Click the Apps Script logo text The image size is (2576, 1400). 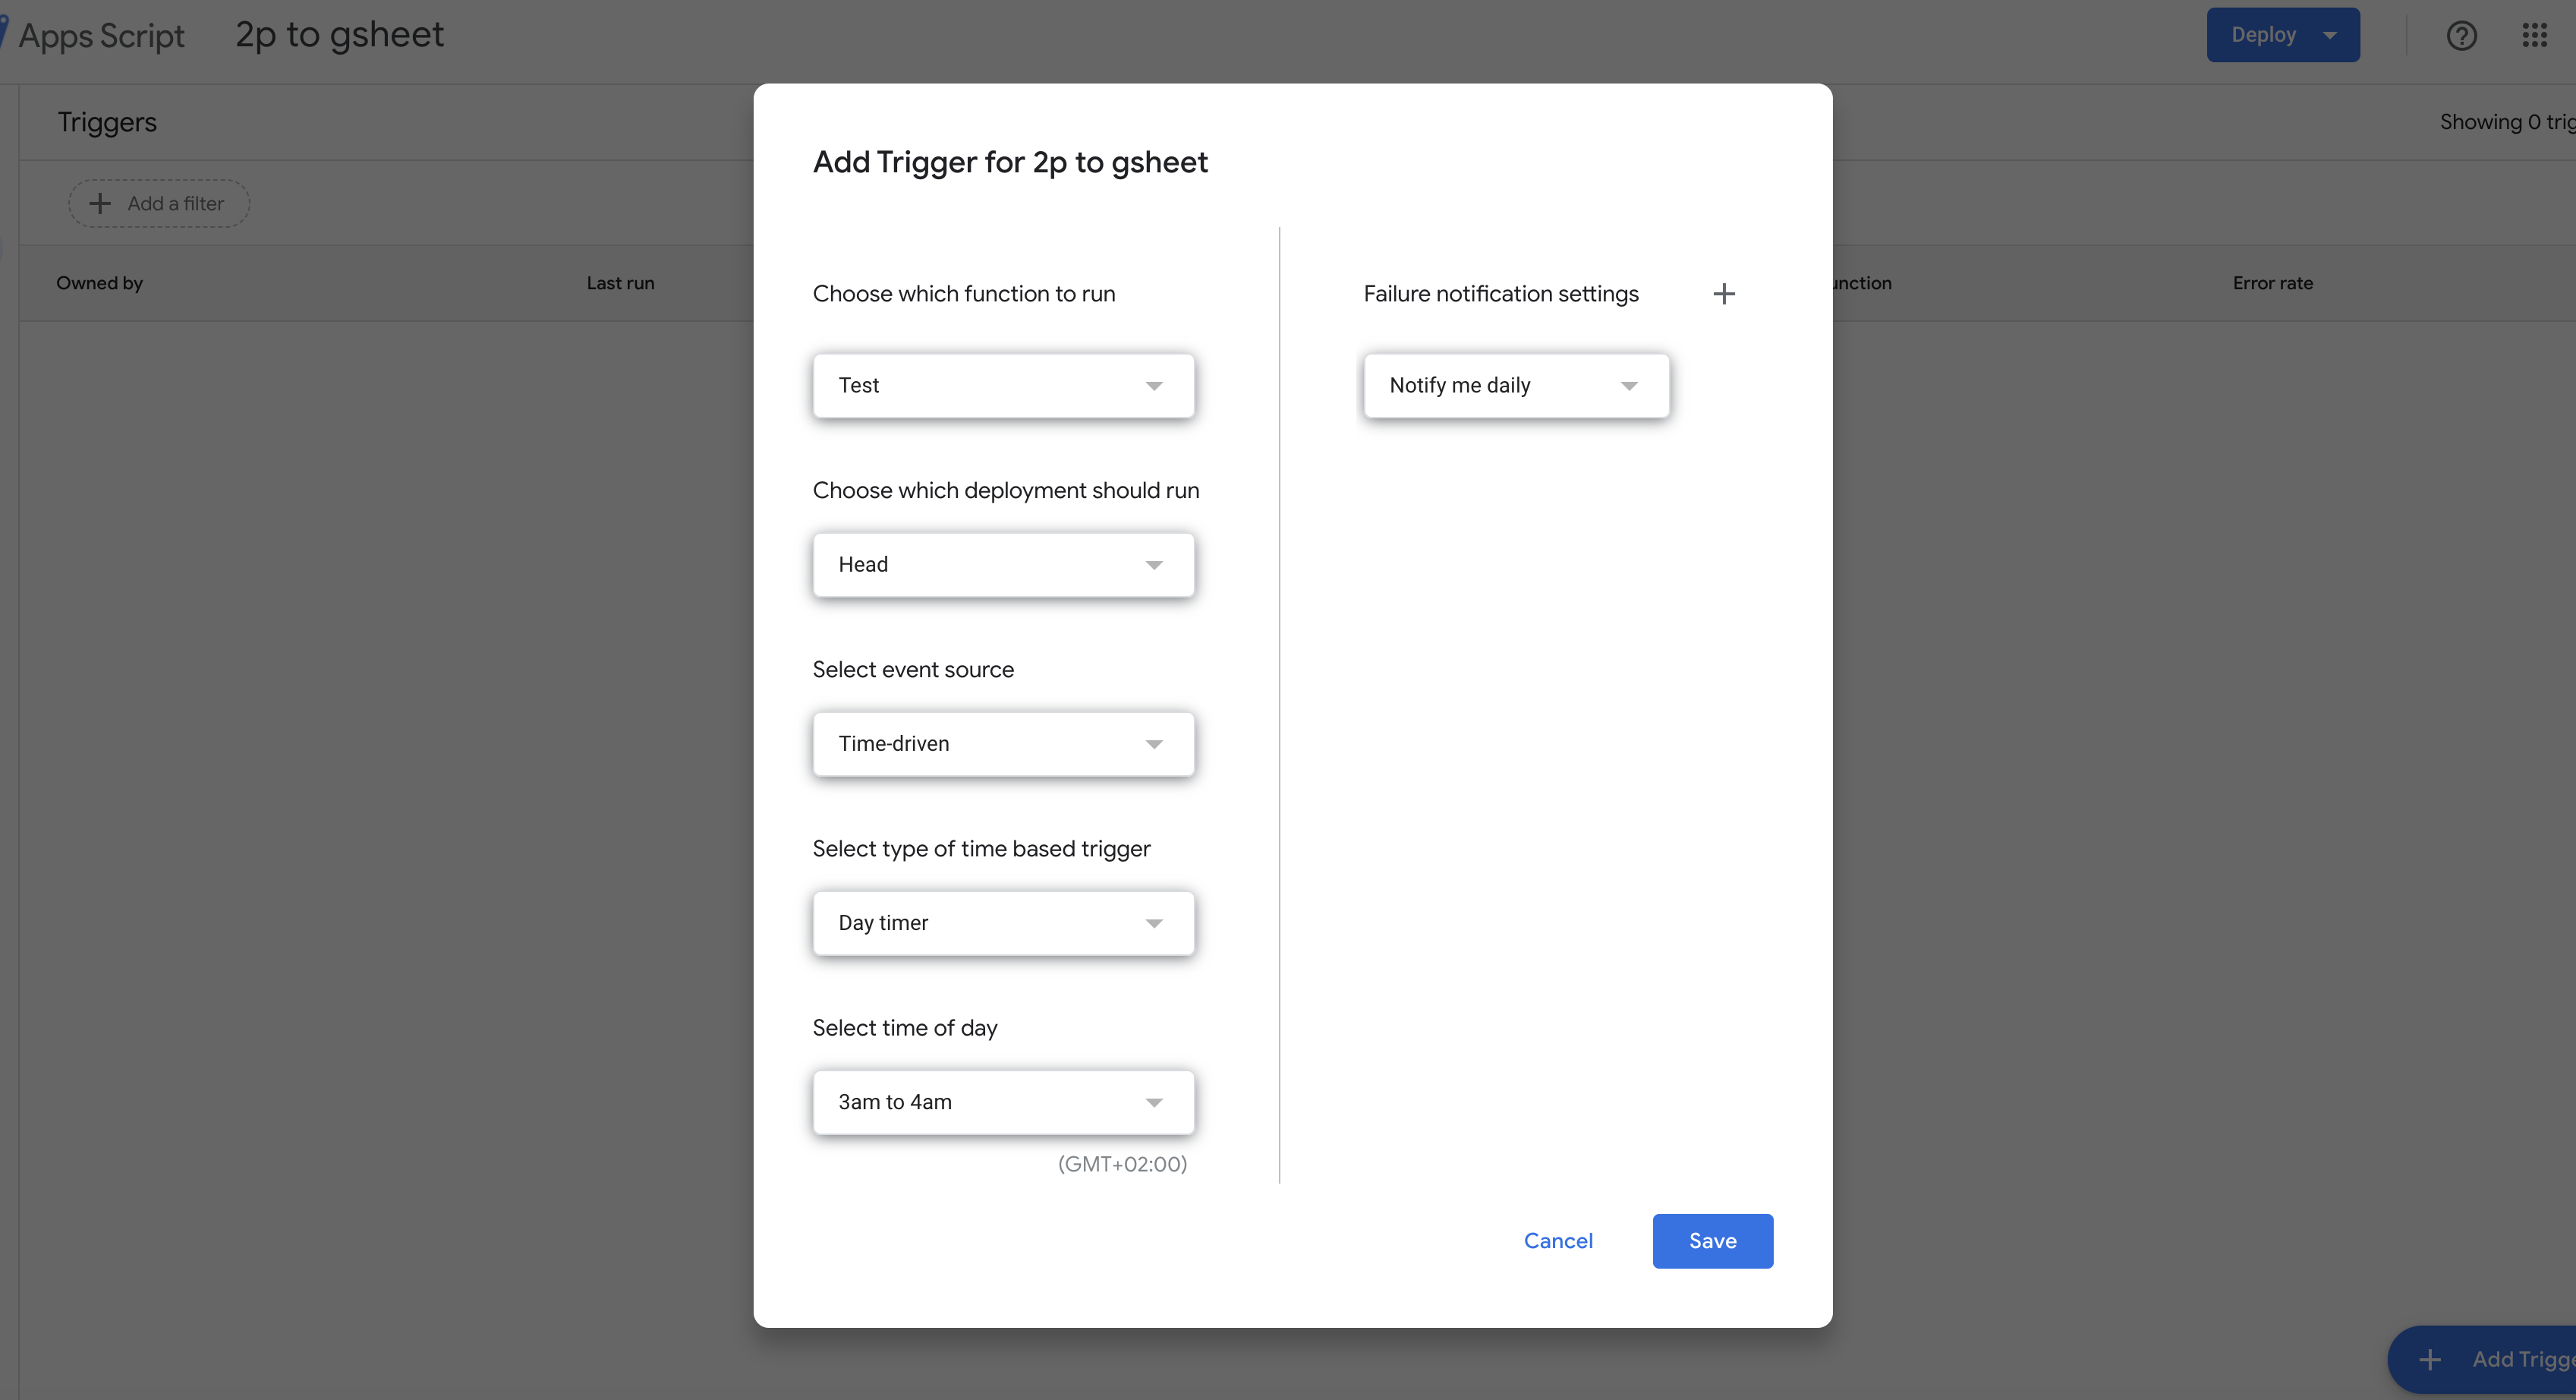click(101, 36)
